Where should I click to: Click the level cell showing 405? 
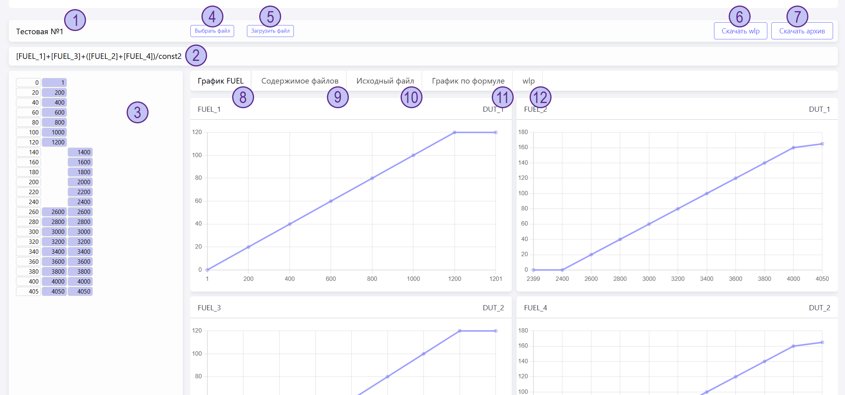28,292
